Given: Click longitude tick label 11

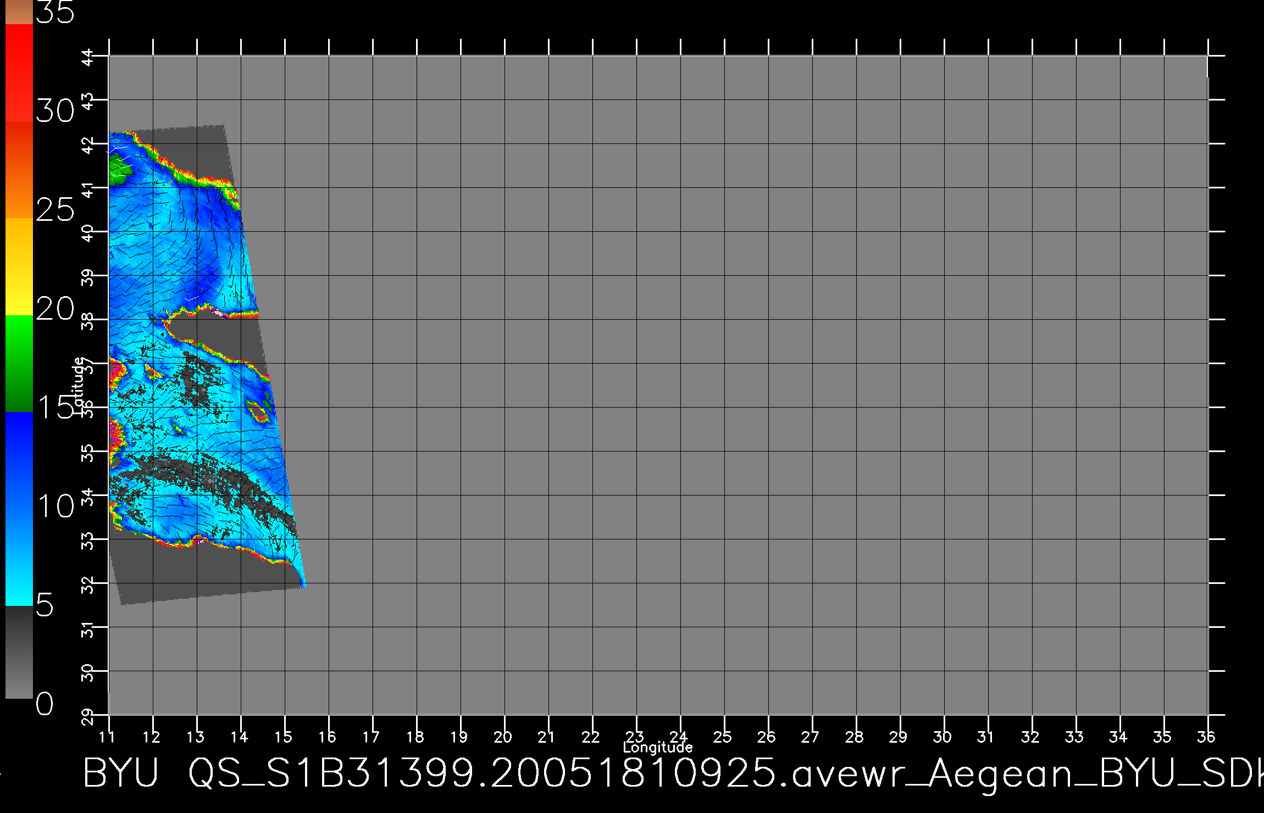Looking at the screenshot, I should pyautogui.click(x=107, y=737).
